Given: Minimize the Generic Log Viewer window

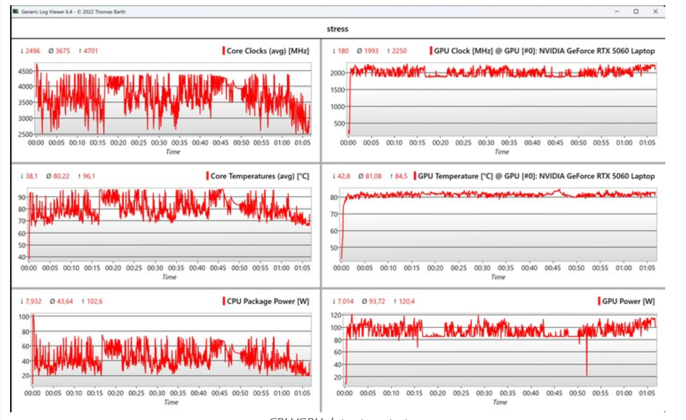Looking at the screenshot, I should tap(617, 11).
